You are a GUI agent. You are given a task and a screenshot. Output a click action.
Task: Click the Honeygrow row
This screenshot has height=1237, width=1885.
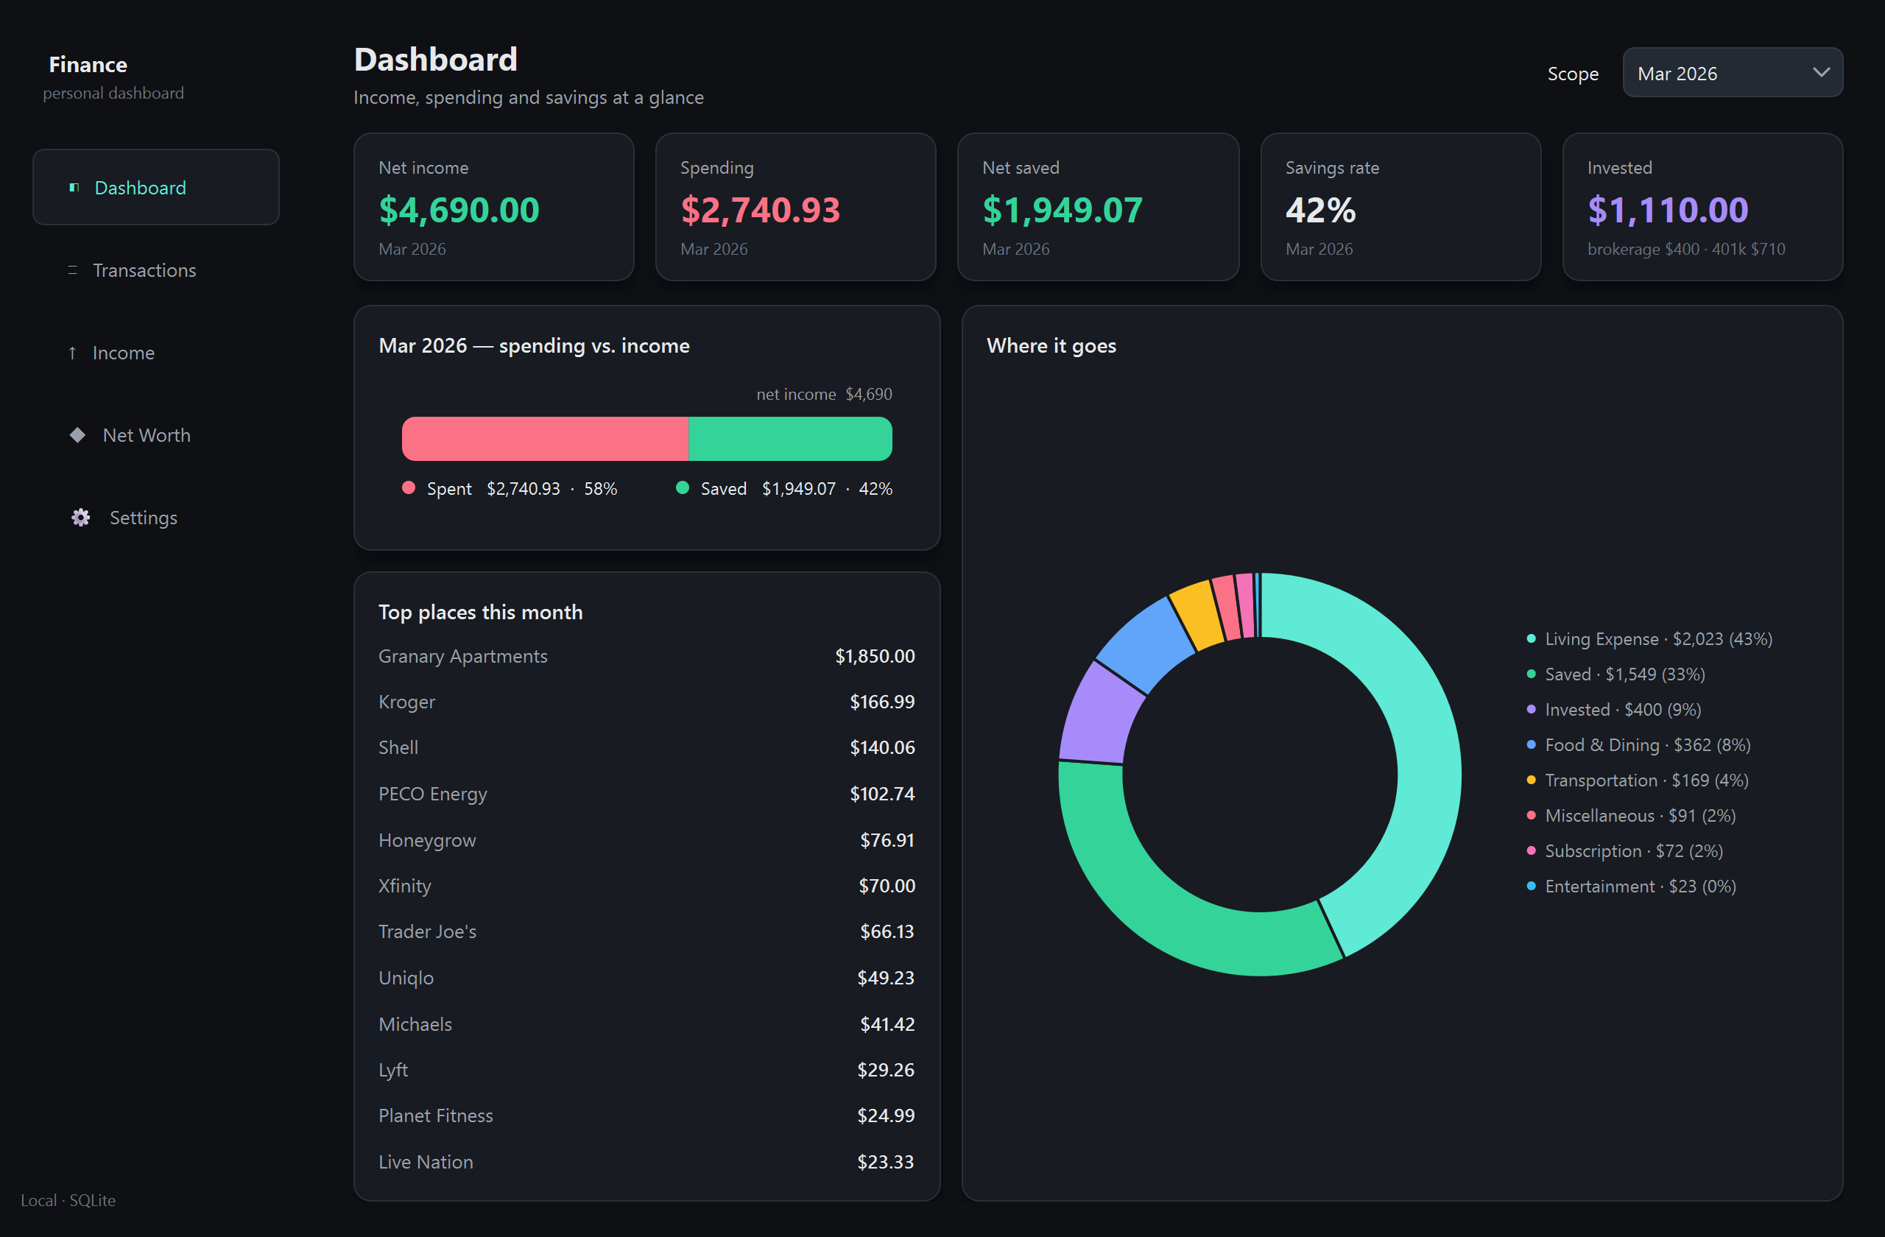(646, 839)
